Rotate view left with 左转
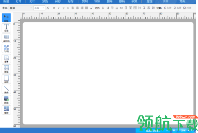198x133 pixels. [167, 8]
